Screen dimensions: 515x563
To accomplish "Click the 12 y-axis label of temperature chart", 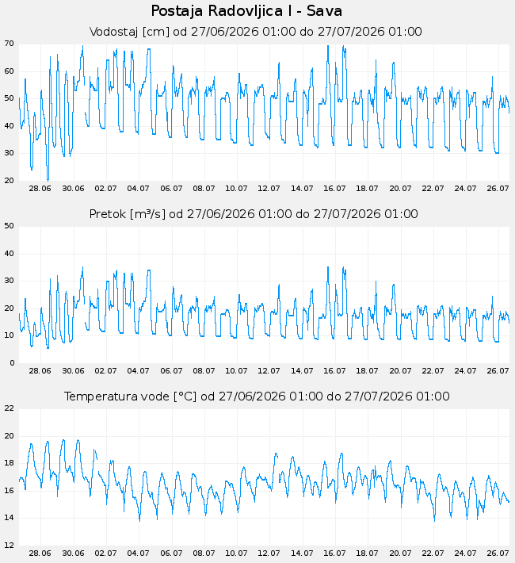I will (10, 545).
